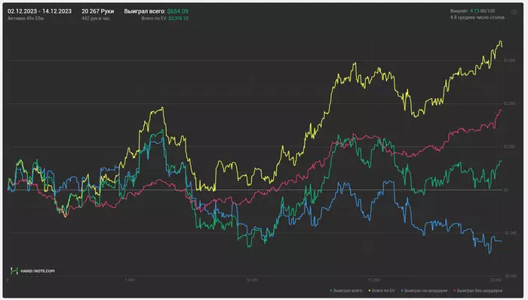Click the 5,000 hands axis marker
Screen dimensions: 528x300
[x=130, y=280]
